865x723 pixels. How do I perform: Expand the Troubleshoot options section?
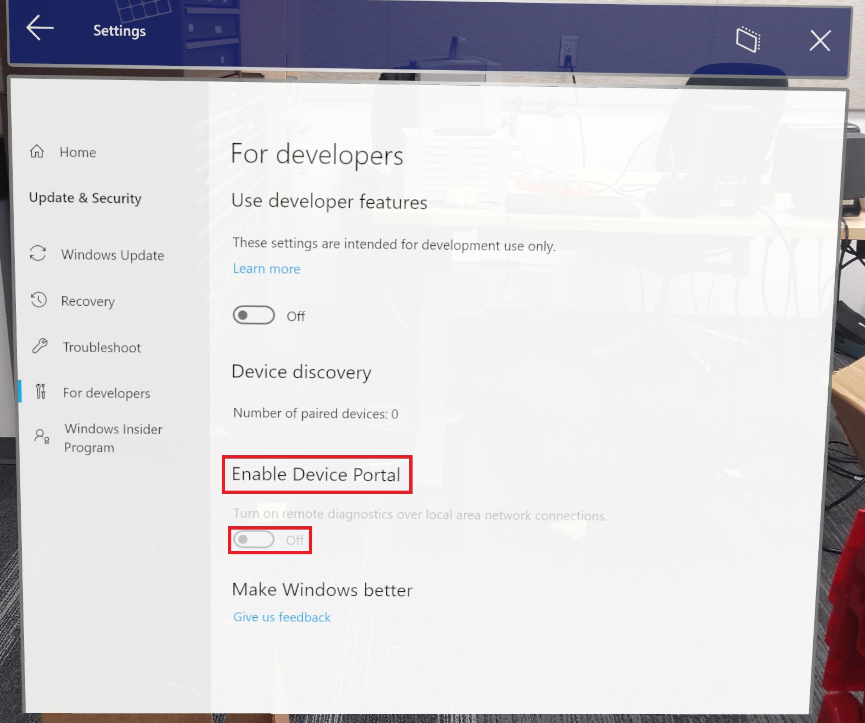tap(101, 347)
